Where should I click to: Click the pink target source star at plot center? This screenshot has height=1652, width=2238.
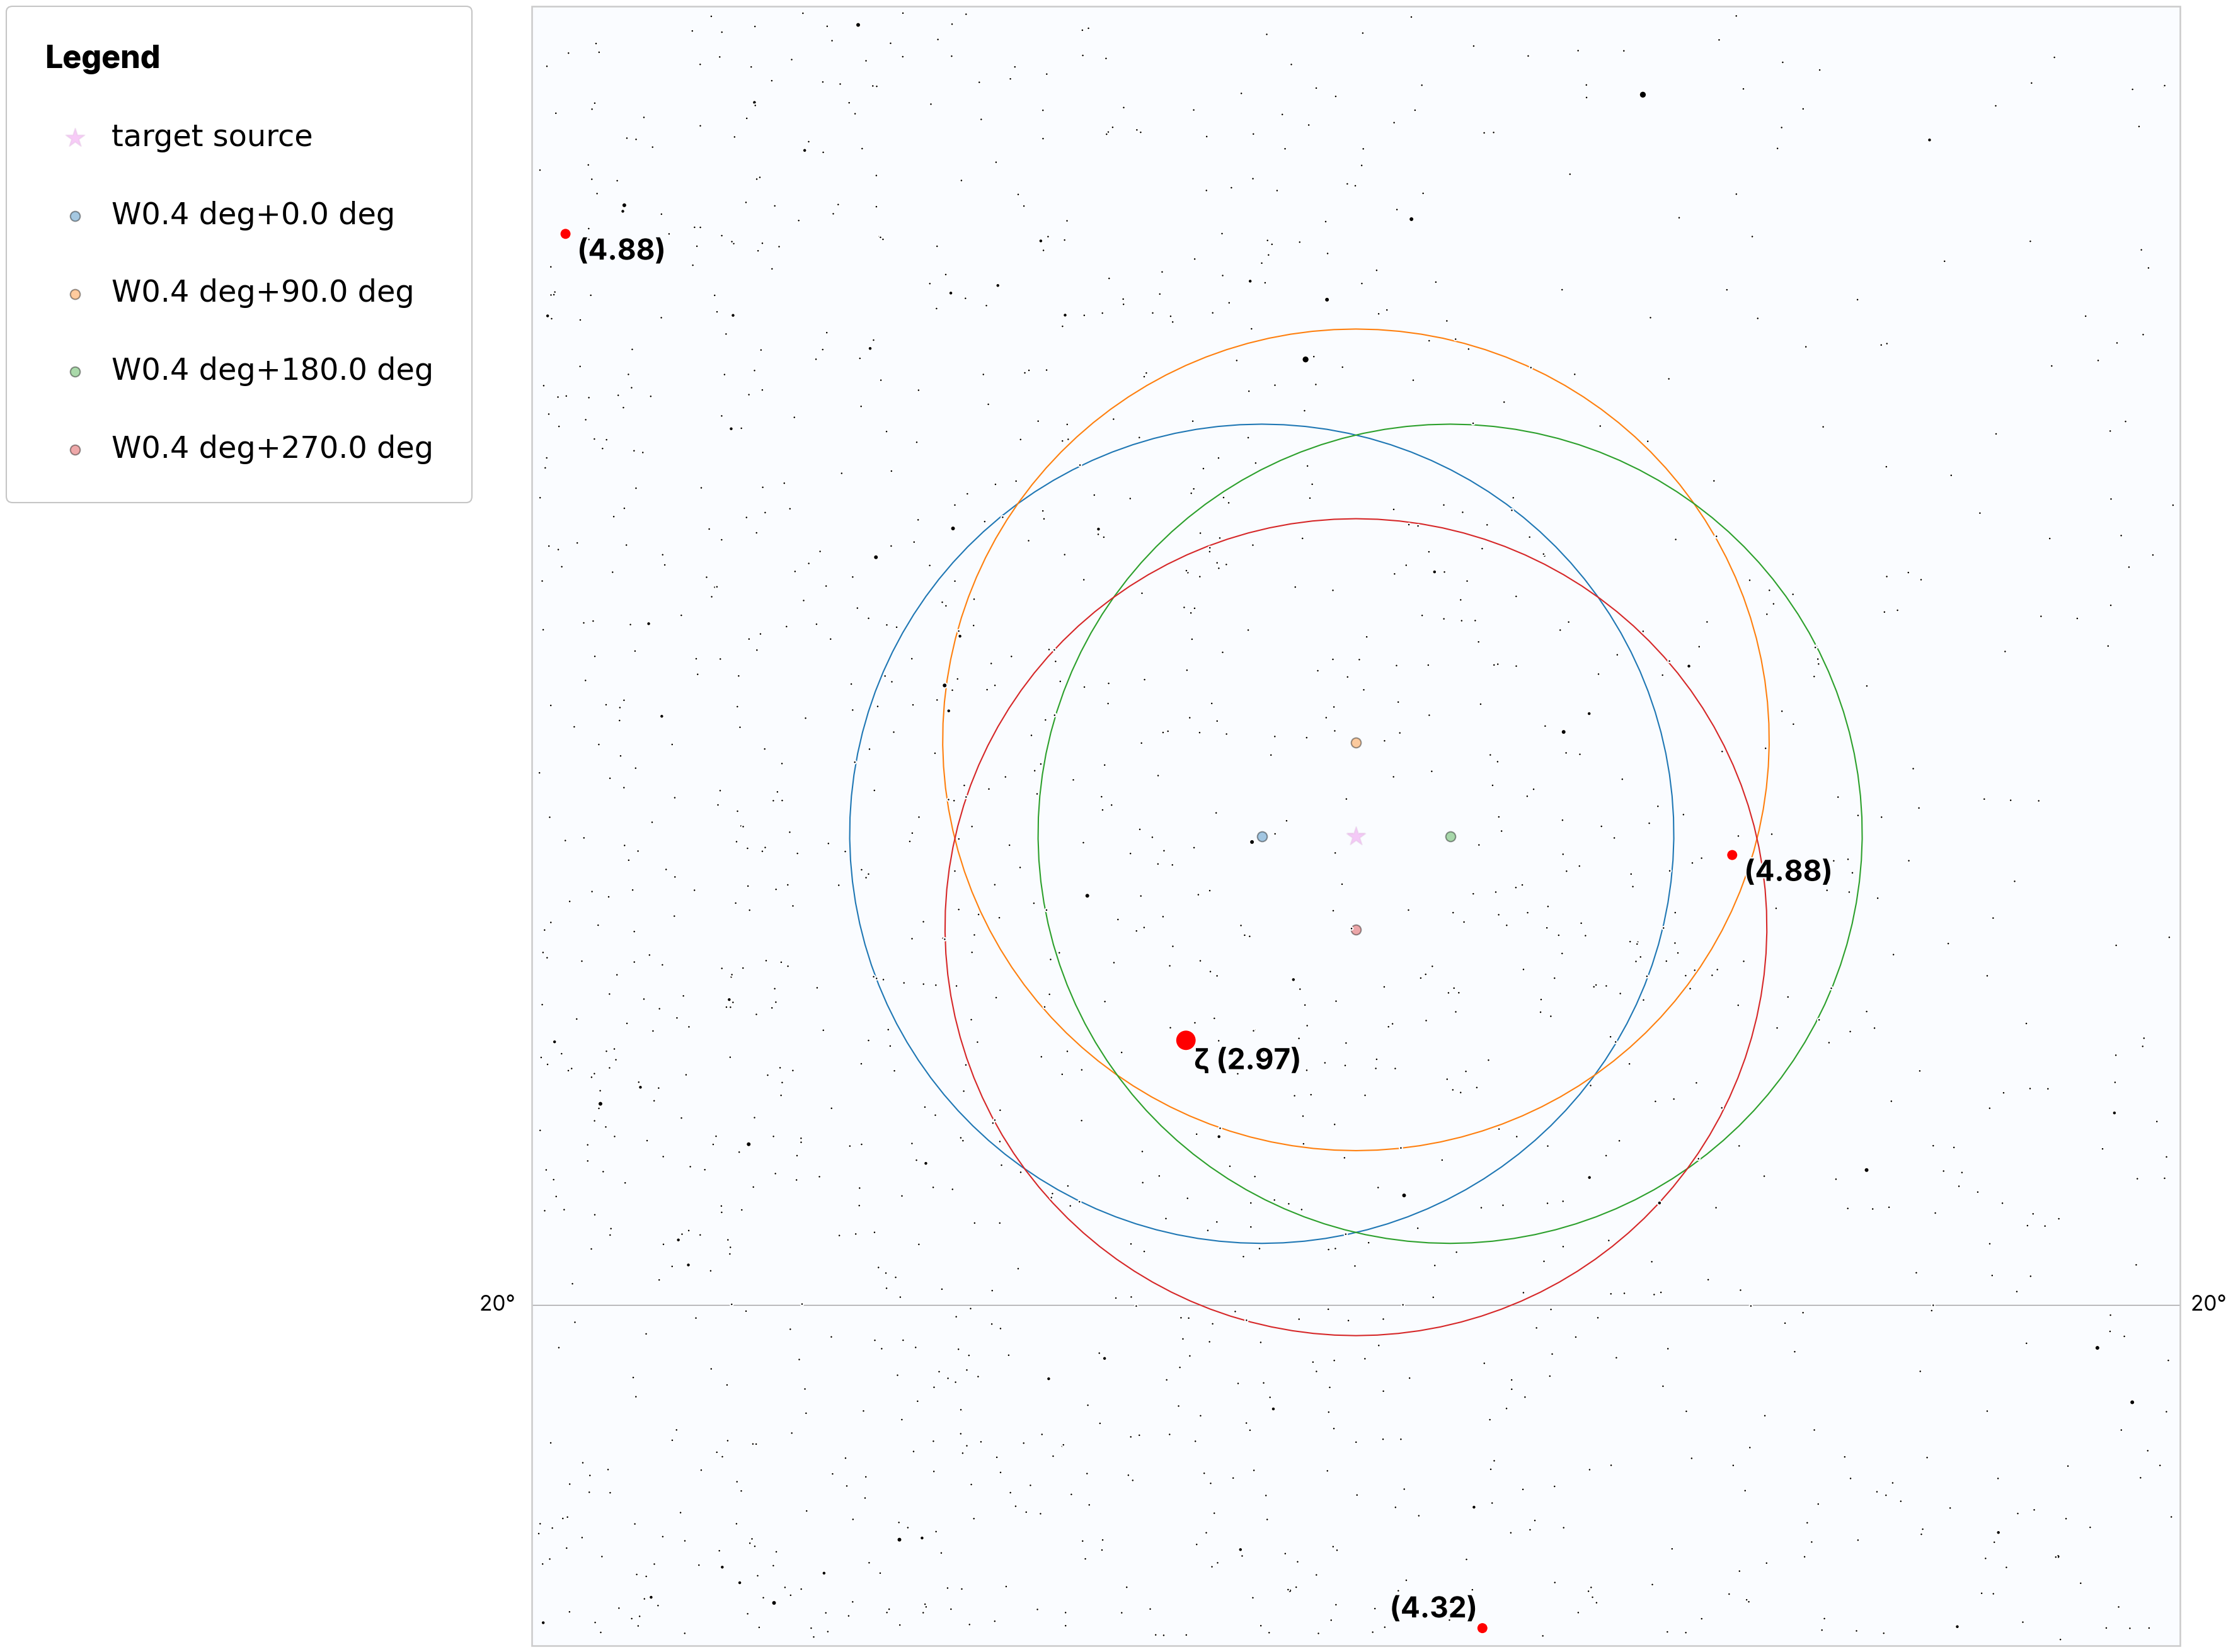[x=1356, y=836]
